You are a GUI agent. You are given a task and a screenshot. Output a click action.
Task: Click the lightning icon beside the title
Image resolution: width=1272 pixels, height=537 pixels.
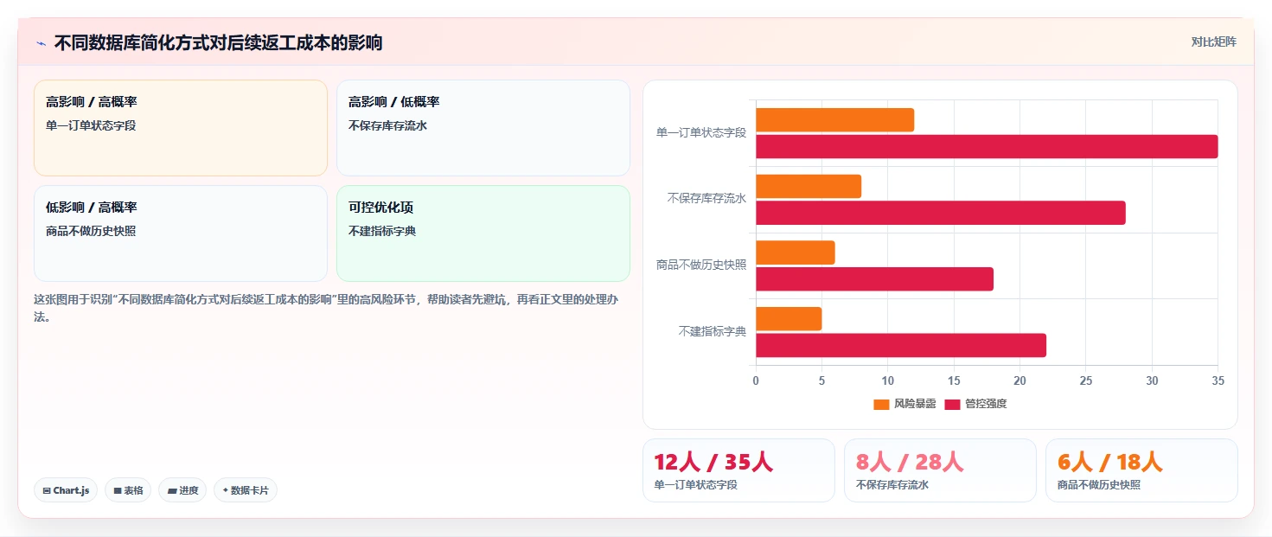(x=41, y=43)
